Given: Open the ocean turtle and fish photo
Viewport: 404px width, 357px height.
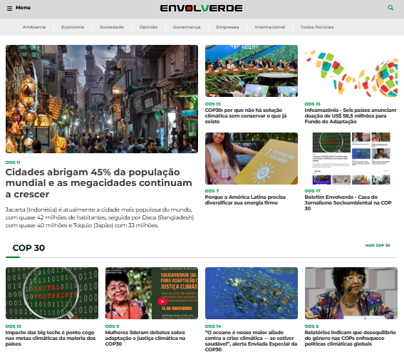Looking at the screenshot, I should click(x=252, y=293).
